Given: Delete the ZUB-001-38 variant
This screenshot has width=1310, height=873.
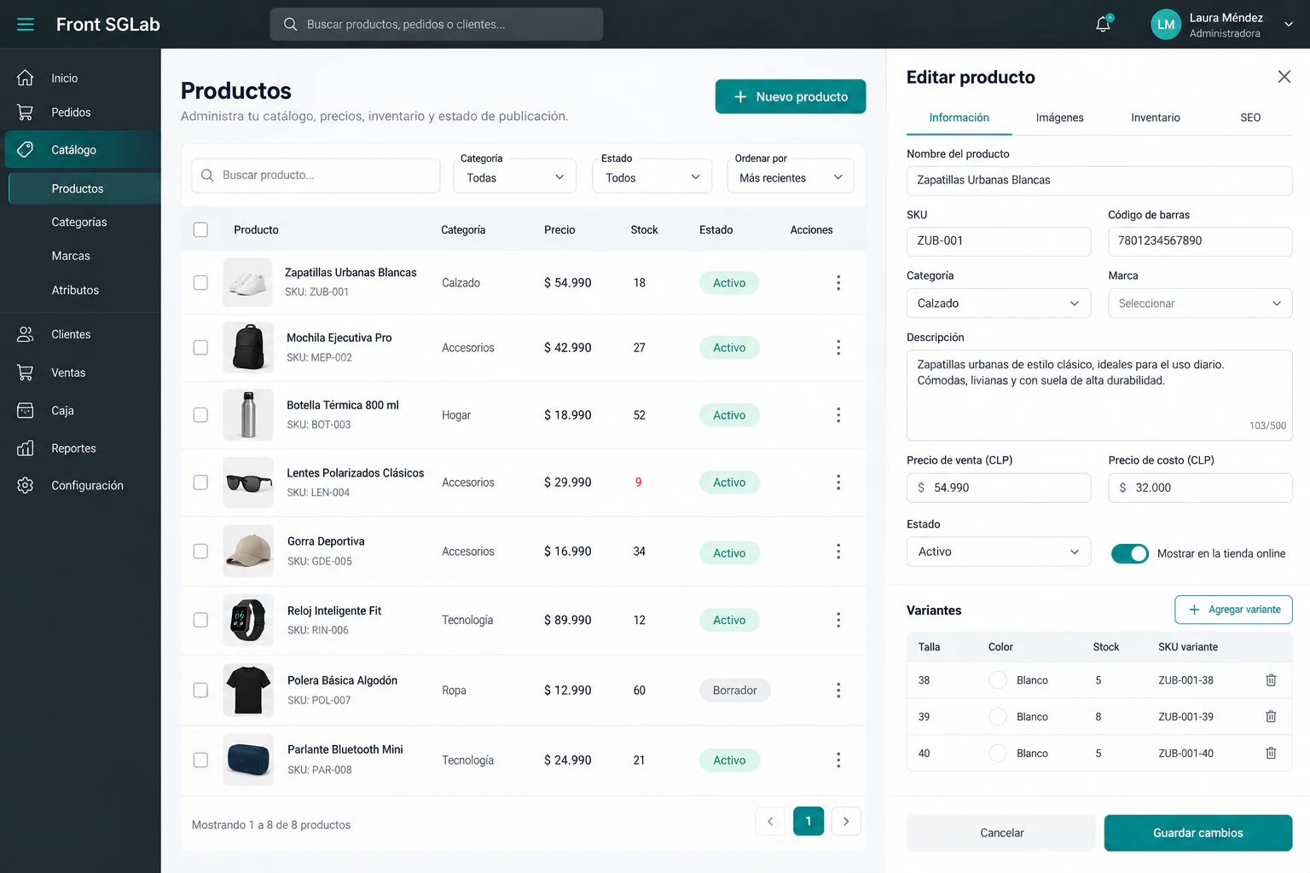Looking at the screenshot, I should [1271, 680].
